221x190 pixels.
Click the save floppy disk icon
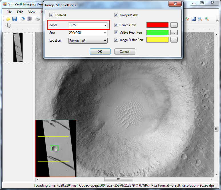point(14,19)
